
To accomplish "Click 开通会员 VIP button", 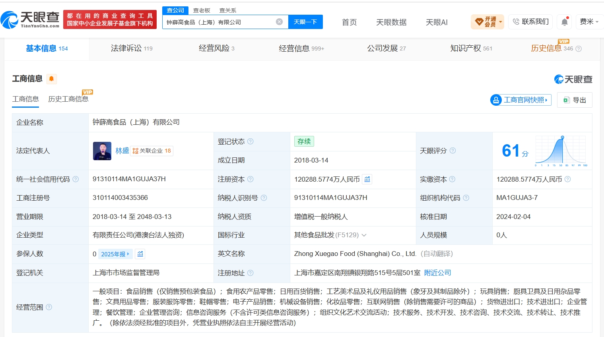I will coord(487,22).
